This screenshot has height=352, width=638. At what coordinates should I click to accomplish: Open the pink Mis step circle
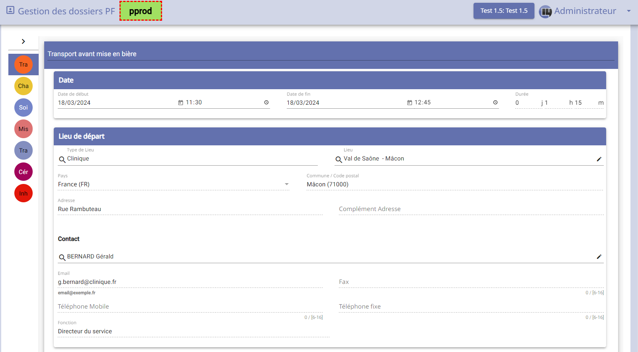pos(23,129)
